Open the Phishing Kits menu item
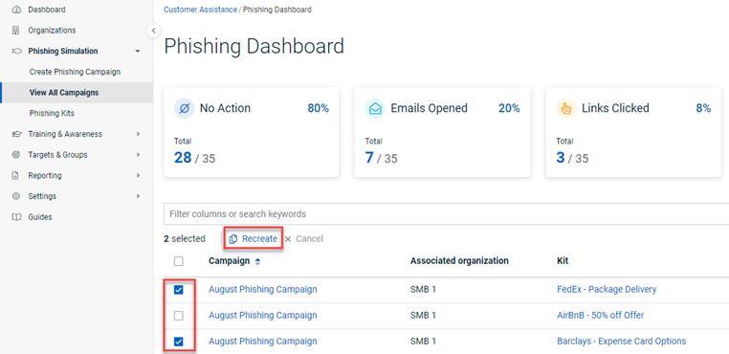This screenshot has width=729, height=354. (x=52, y=114)
